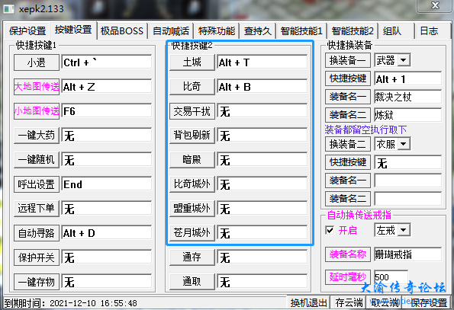Click the 换装备二 button
This screenshot has height=310, width=454.
[x=347, y=144]
